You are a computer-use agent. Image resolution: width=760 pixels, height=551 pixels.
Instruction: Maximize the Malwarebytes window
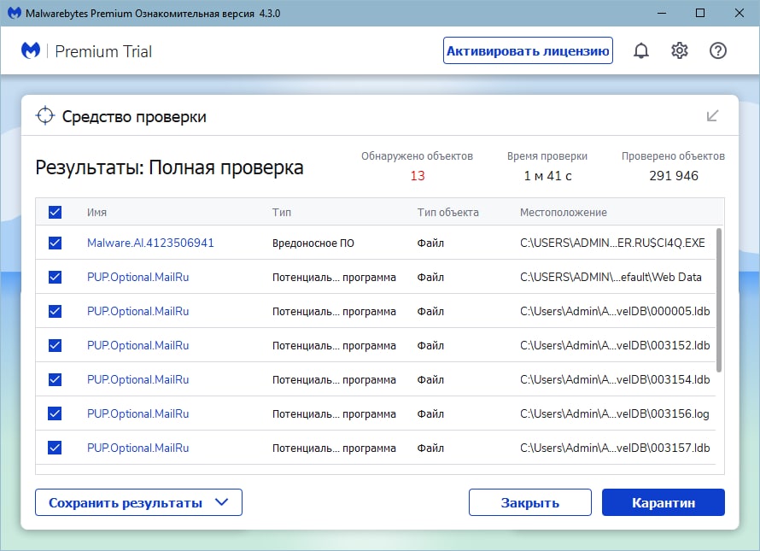tap(700, 13)
